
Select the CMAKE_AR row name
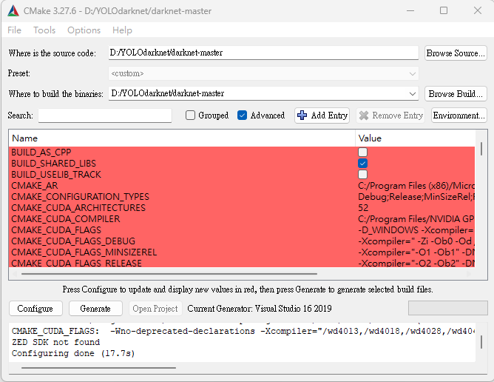tap(35, 186)
